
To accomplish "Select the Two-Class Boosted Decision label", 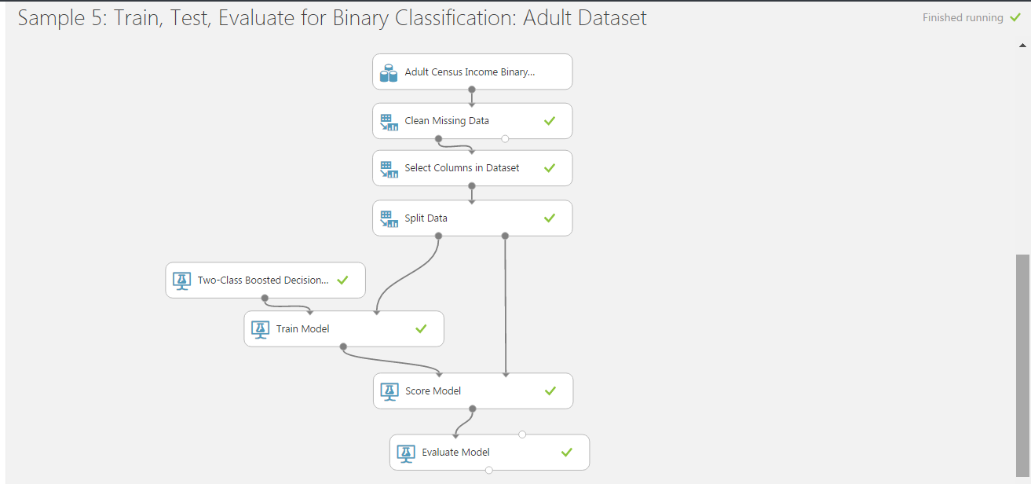I will (x=263, y=280).
